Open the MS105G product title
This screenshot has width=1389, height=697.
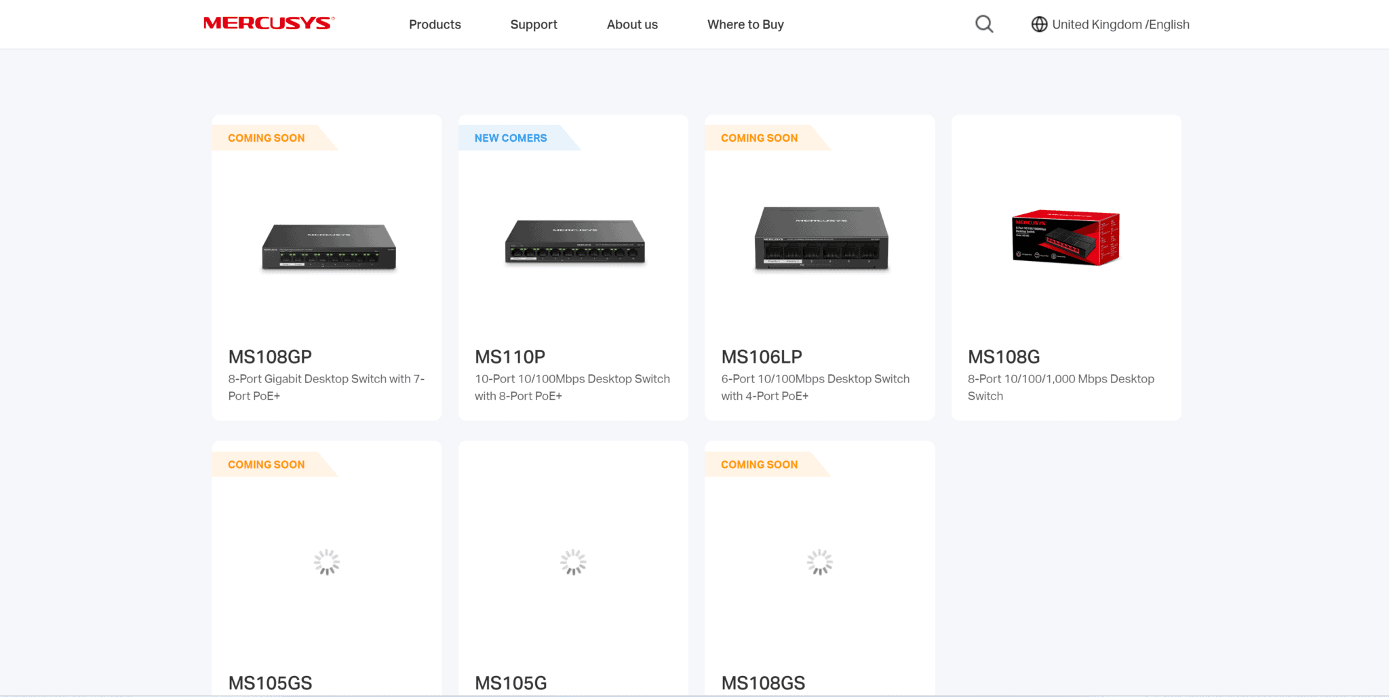(511, 683)
